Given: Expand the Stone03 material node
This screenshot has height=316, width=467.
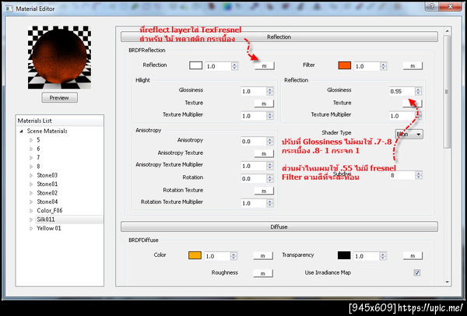Looking at the screenshot, I should pyautogui.click(x=31, y=175).
